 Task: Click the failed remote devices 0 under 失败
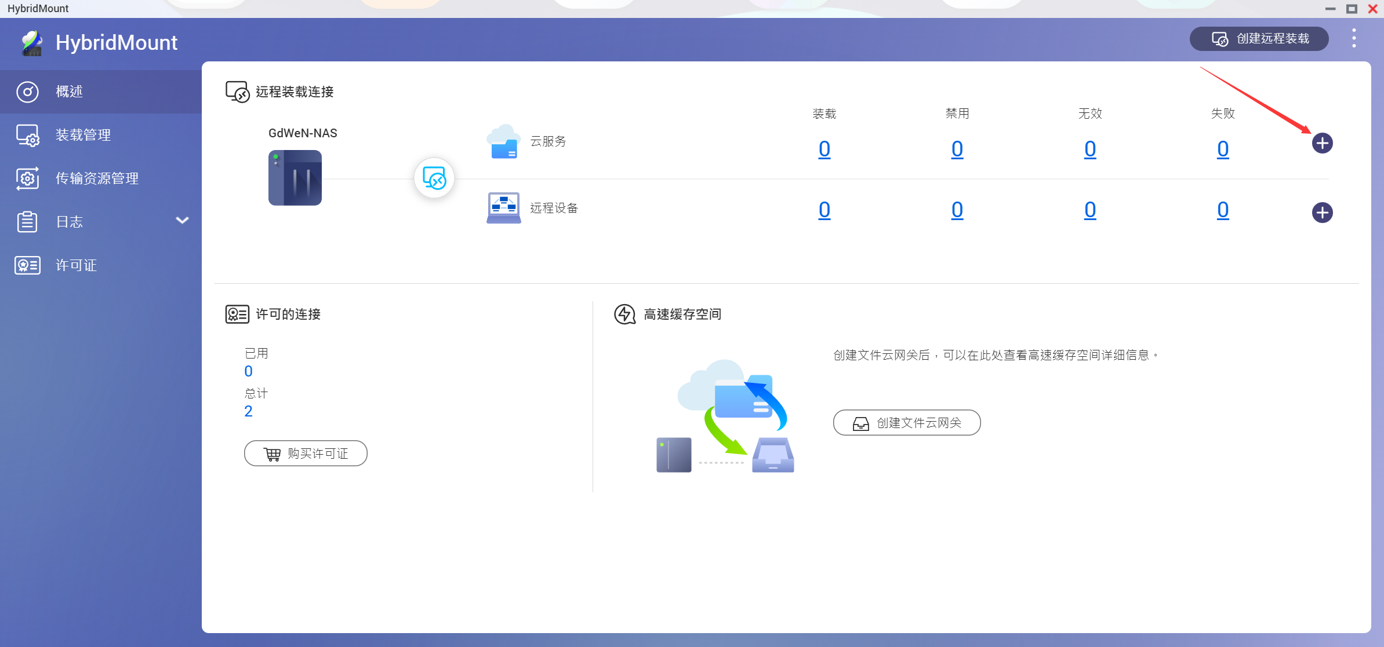click(x=1222, y=210)
